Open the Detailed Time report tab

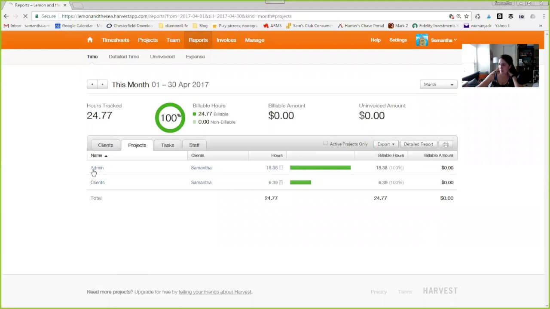124,56
